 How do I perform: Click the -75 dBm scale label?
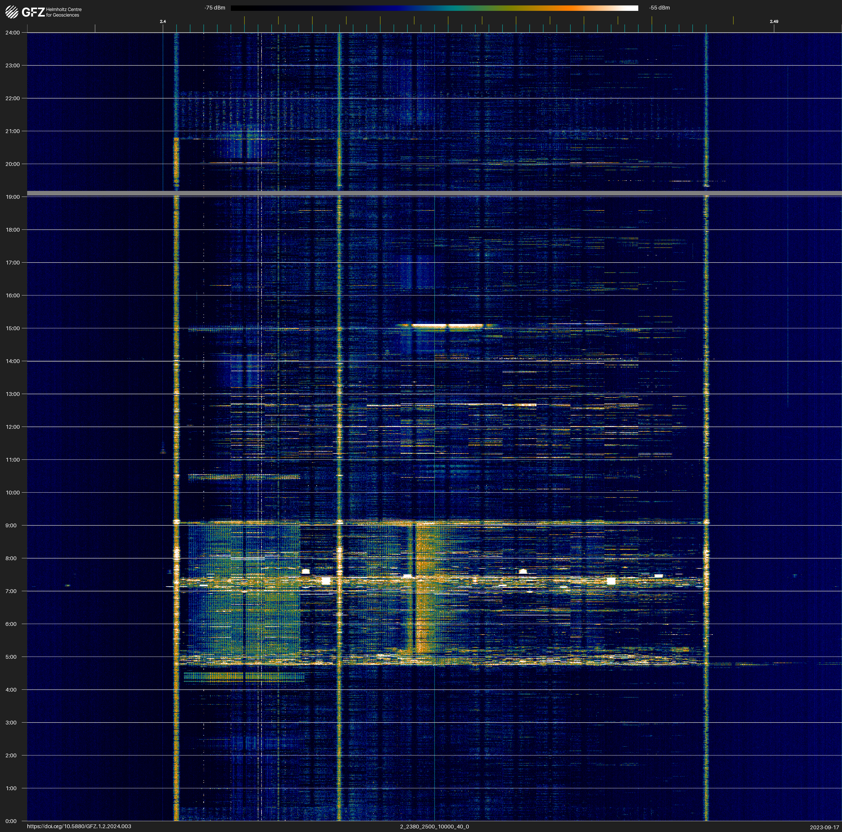coord(215,8)
